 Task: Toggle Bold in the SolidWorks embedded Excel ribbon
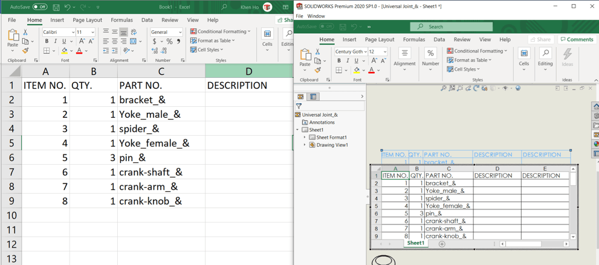coord(338,60)
